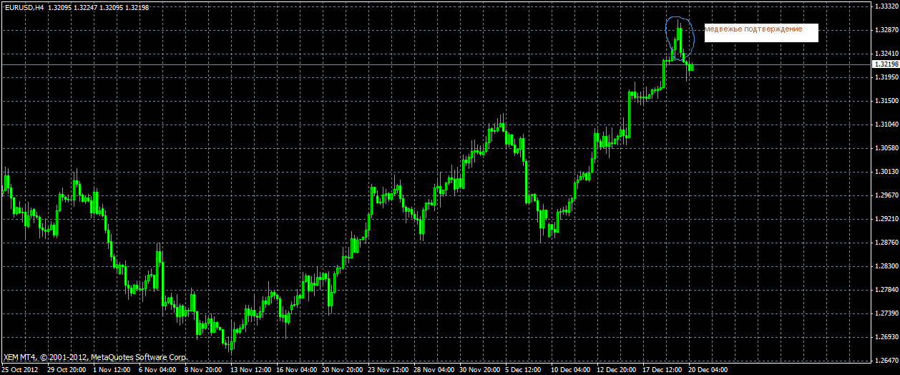Click the '1 Nov 12:00' time axis label
Image resolution: width=900 pixels, height=375 pixels.
[x=112, y=370]
